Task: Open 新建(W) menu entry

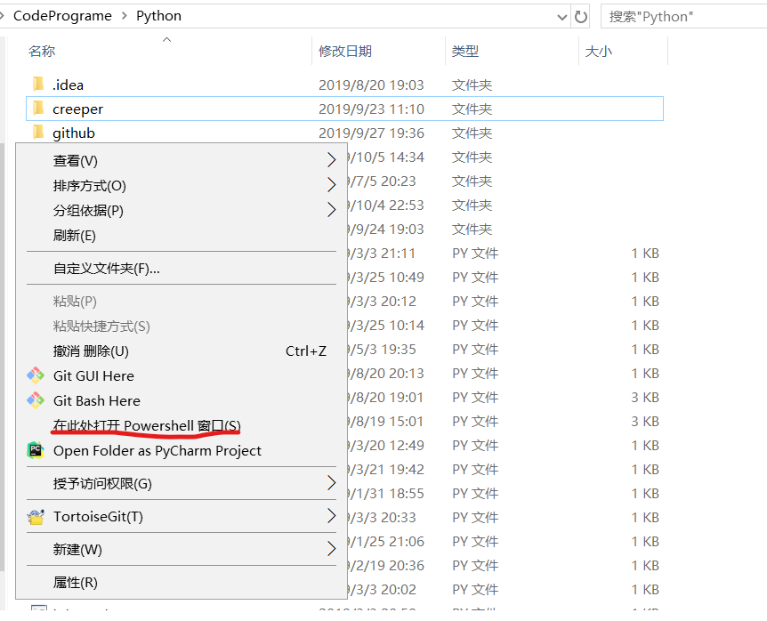Action: [181, 549]
